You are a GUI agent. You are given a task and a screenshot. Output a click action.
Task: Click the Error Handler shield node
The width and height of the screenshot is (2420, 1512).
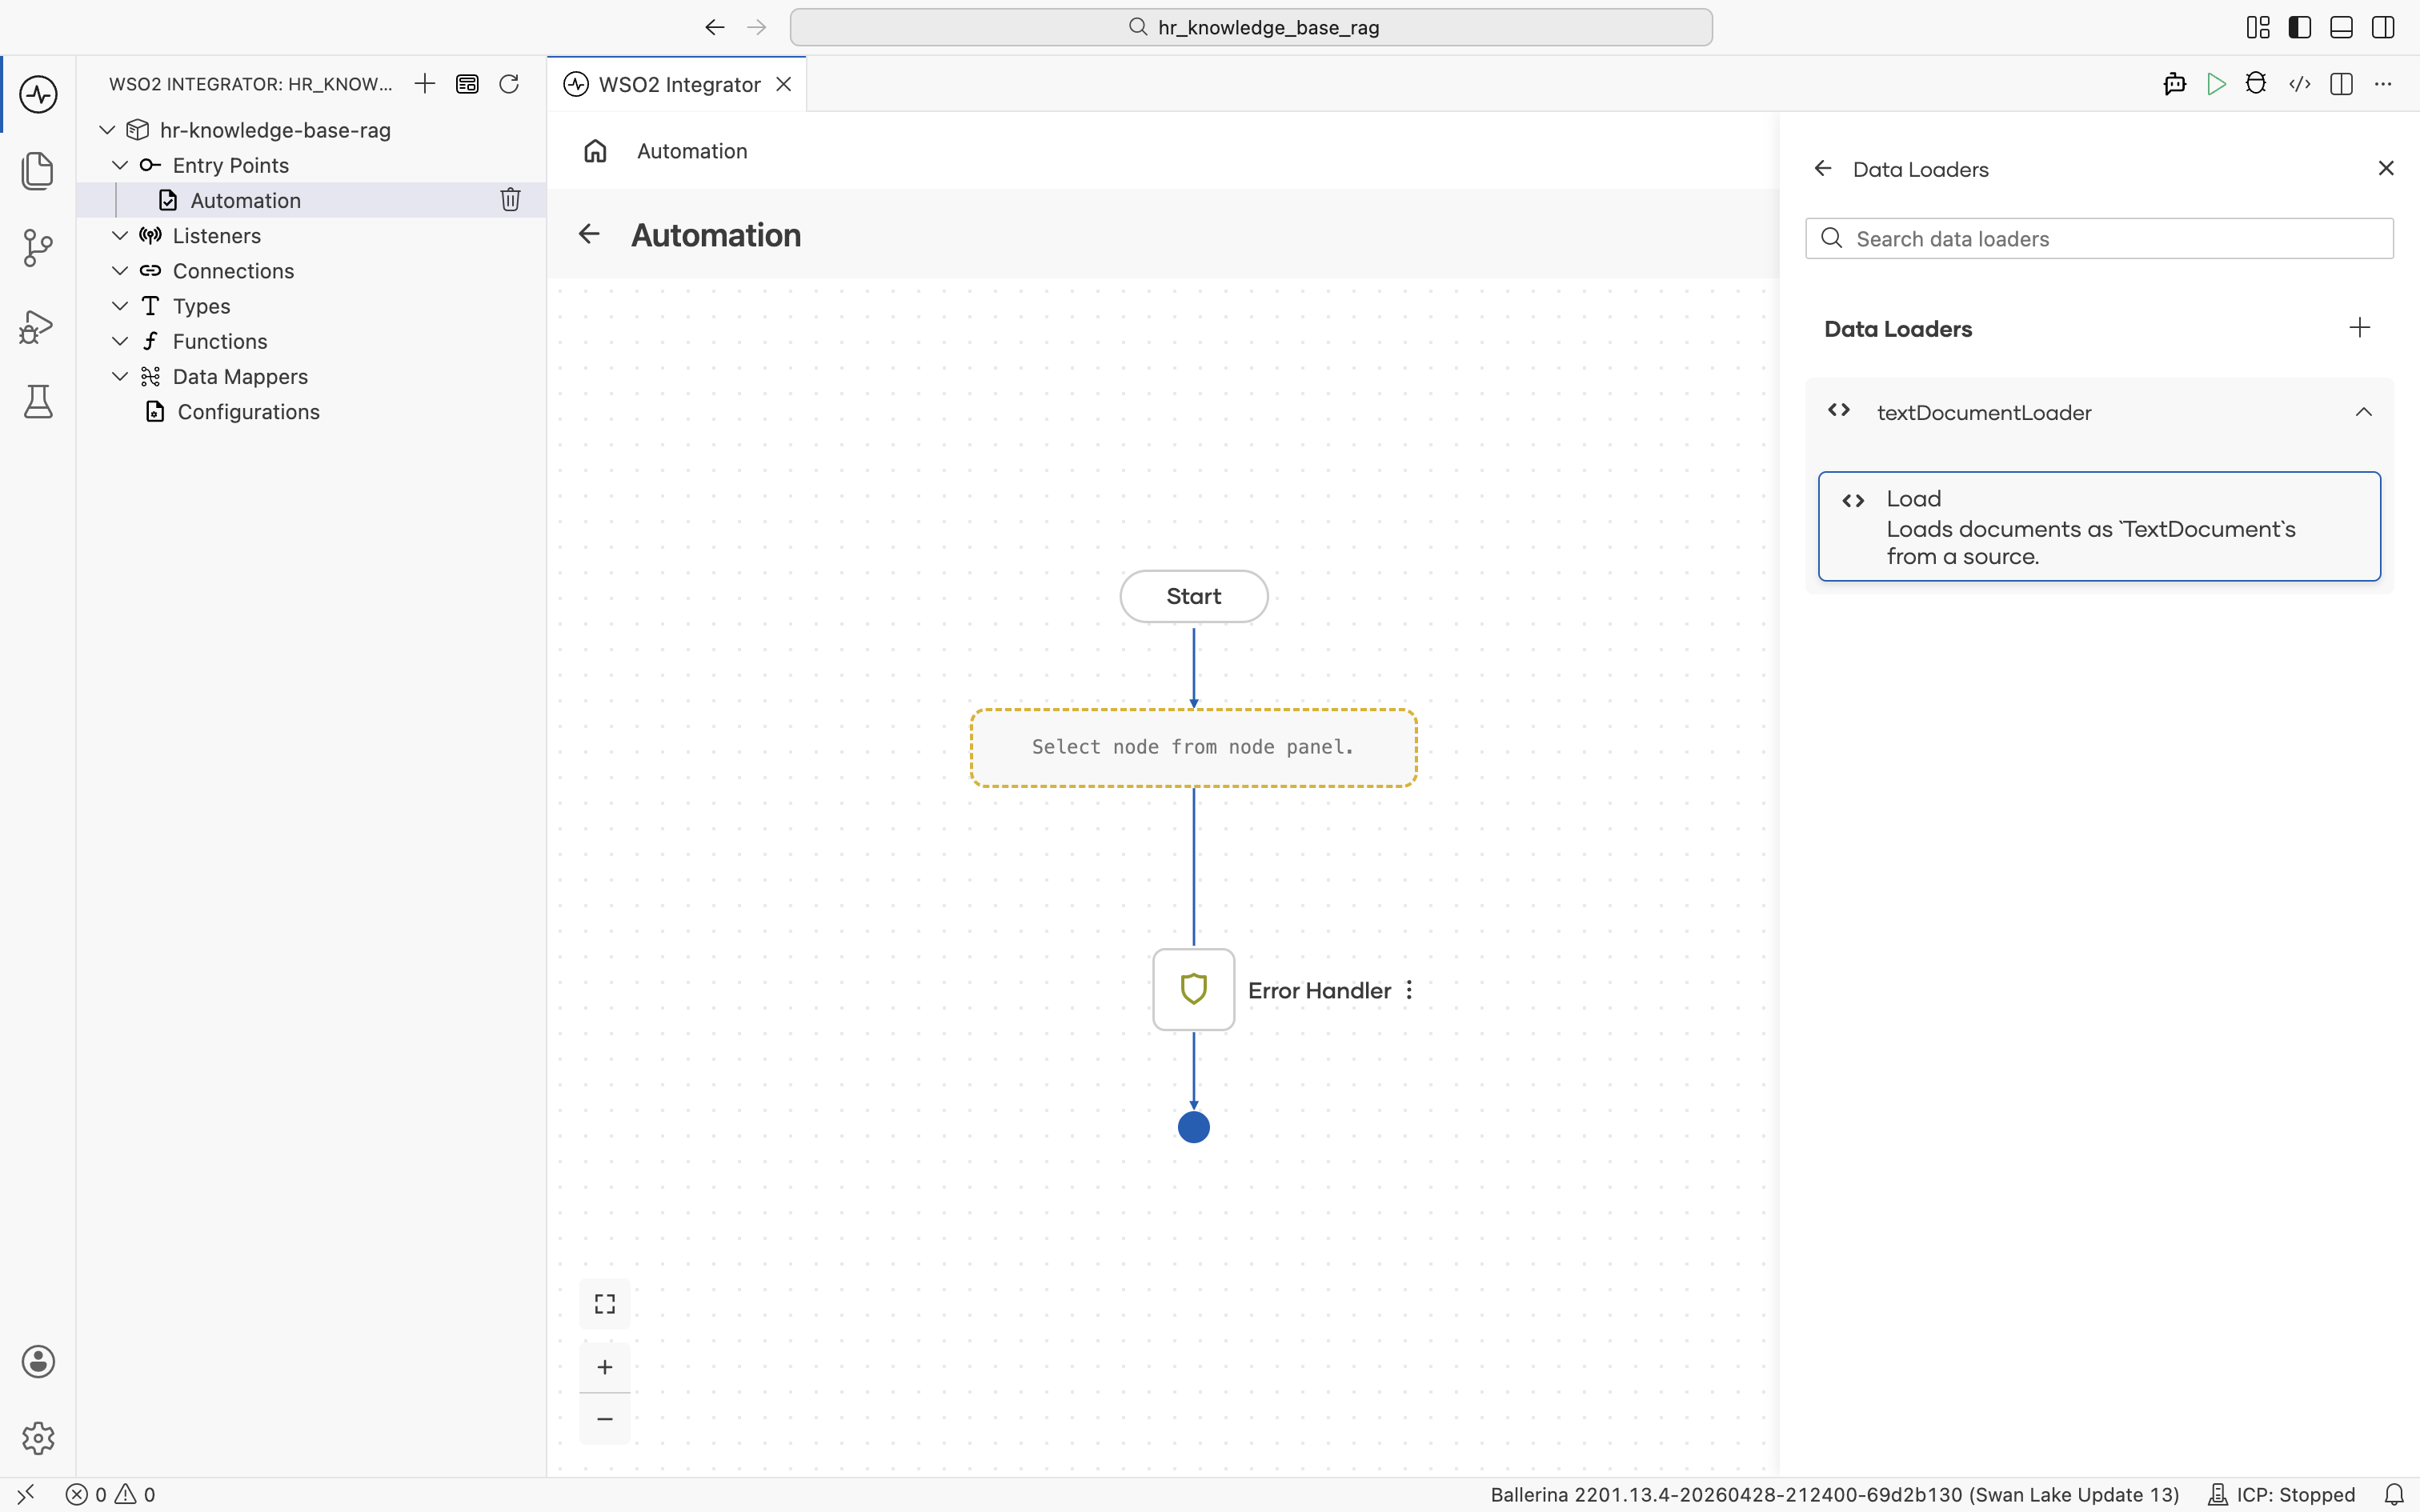(x=1194, y=989)
